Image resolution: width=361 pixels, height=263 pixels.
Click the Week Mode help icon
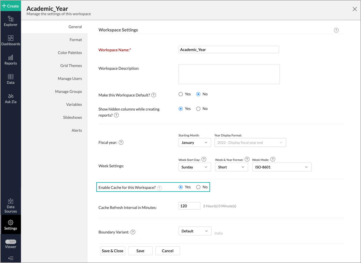[x=273, y=159]
